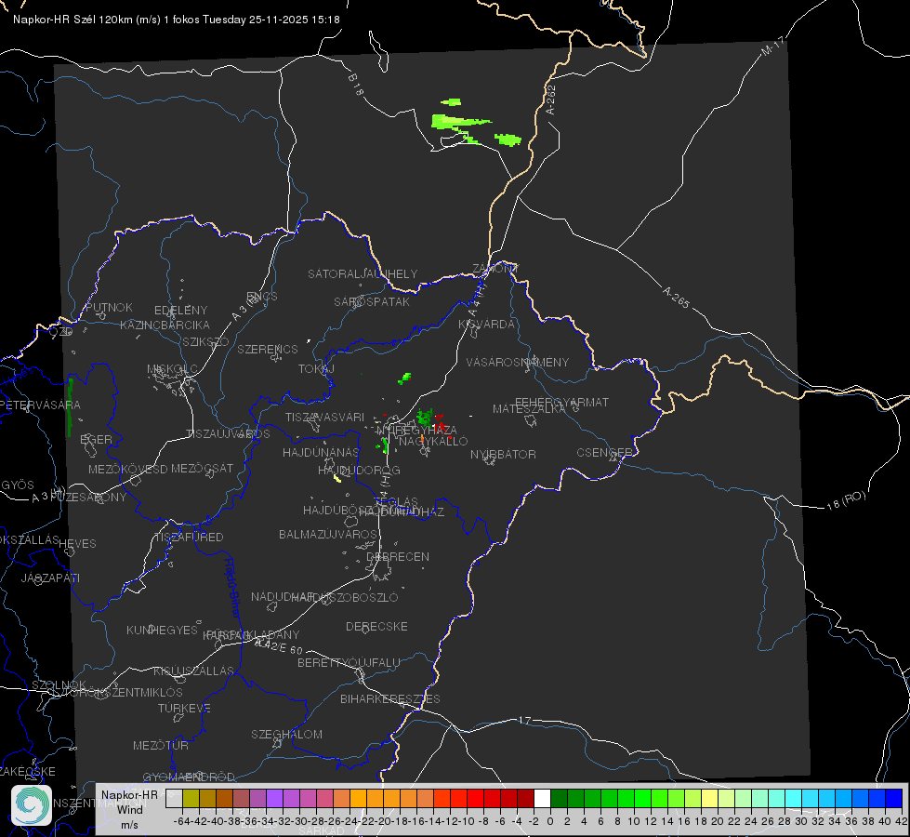
Task: Select the dark blue swatch above 42
Action: 894,799
